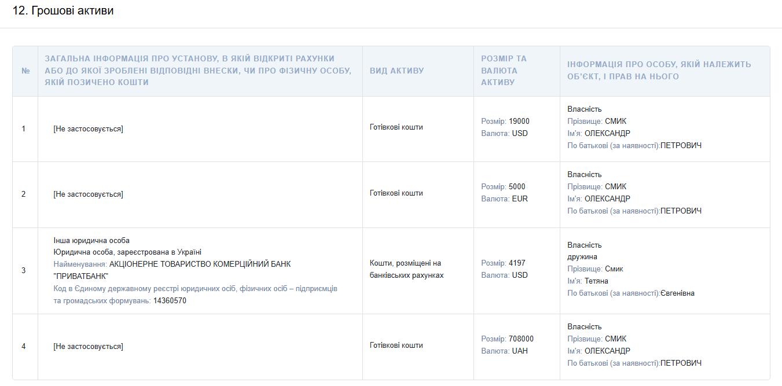Image resolution: width=782 pixels, height=386 pixels.
Task: Click the 'Розмір та валюта активу' header
Action: (504, 71)
